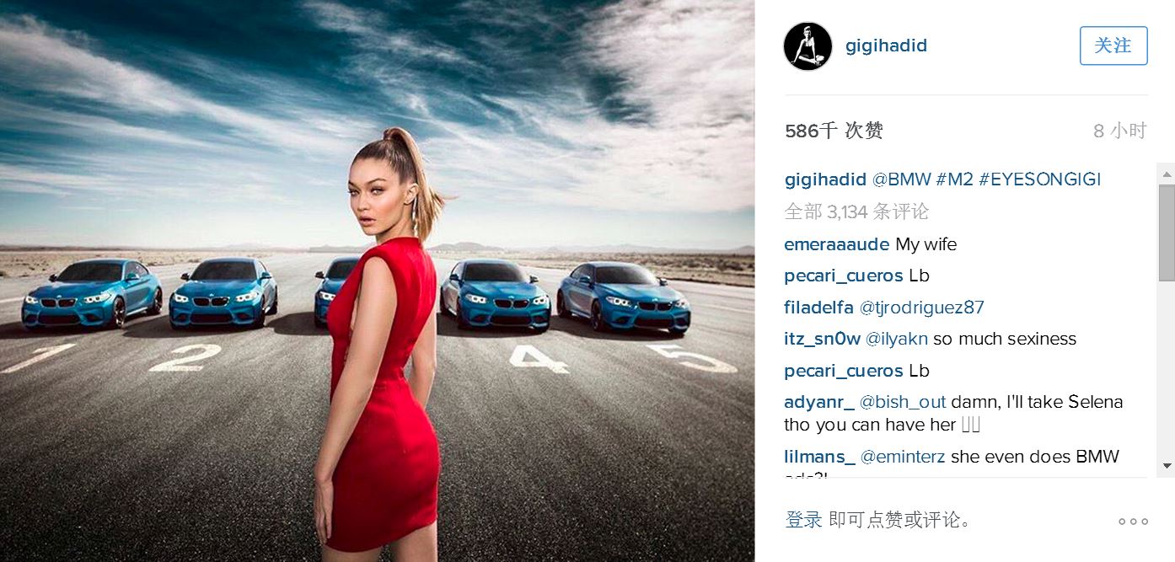This screenshot has width=1175, height=562.
Task: Open emeraaaude commenter profile
Action: pyautogui.click(x=836, y=244)
